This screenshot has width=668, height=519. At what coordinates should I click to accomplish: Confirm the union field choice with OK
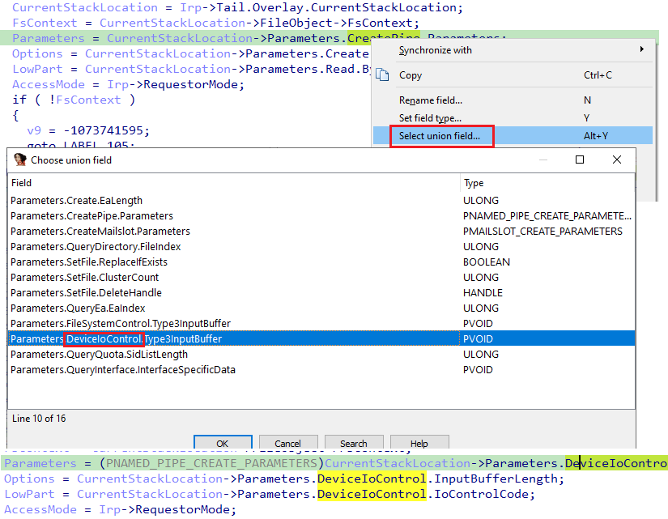[x=223, y=443]
